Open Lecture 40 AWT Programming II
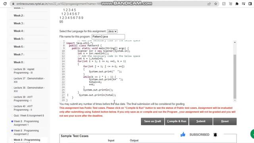Screen dimensions: 254x143 click(x=23, y=108)
